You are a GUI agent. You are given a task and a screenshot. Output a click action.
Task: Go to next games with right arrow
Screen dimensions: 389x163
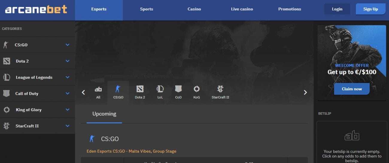coord(305,92)
